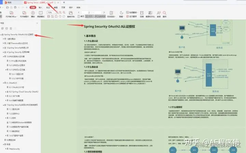246x153 pixels.
Task: Collapse the root Spring Security OAuth2.0 bookmark
Action: (x=1, y=34)
